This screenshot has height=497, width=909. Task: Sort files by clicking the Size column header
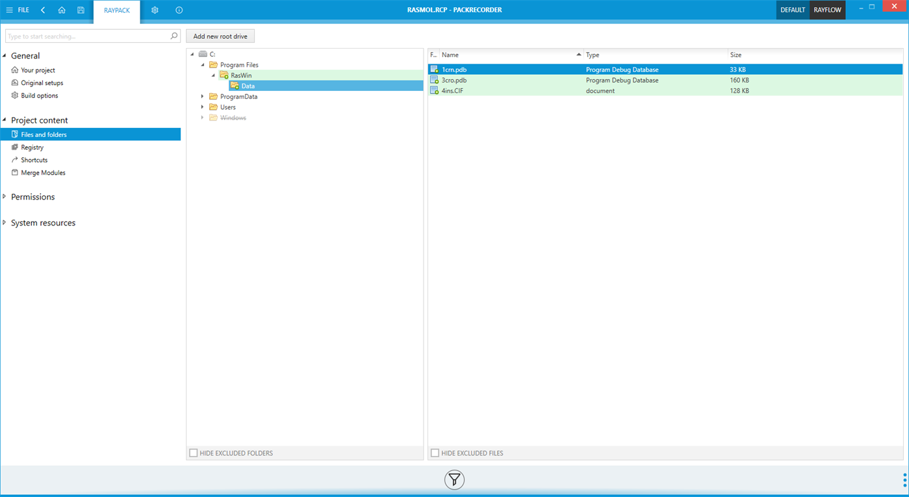click(736, 55)
